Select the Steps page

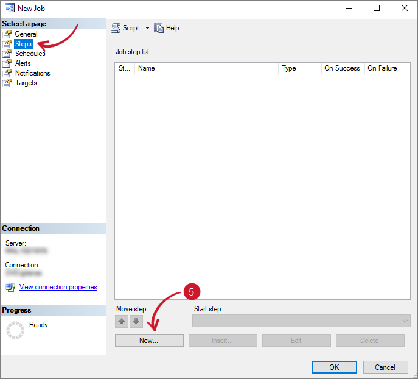pyautogui.click(x=23, y=44)
